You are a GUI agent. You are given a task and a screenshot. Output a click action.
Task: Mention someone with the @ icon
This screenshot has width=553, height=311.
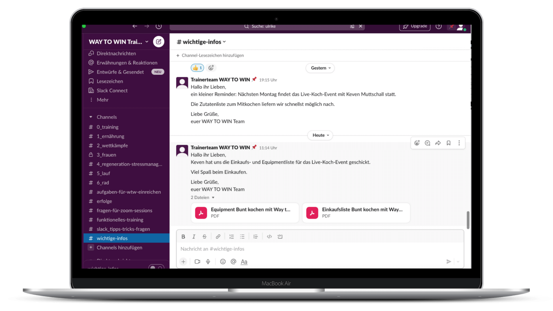coord(233,262)
